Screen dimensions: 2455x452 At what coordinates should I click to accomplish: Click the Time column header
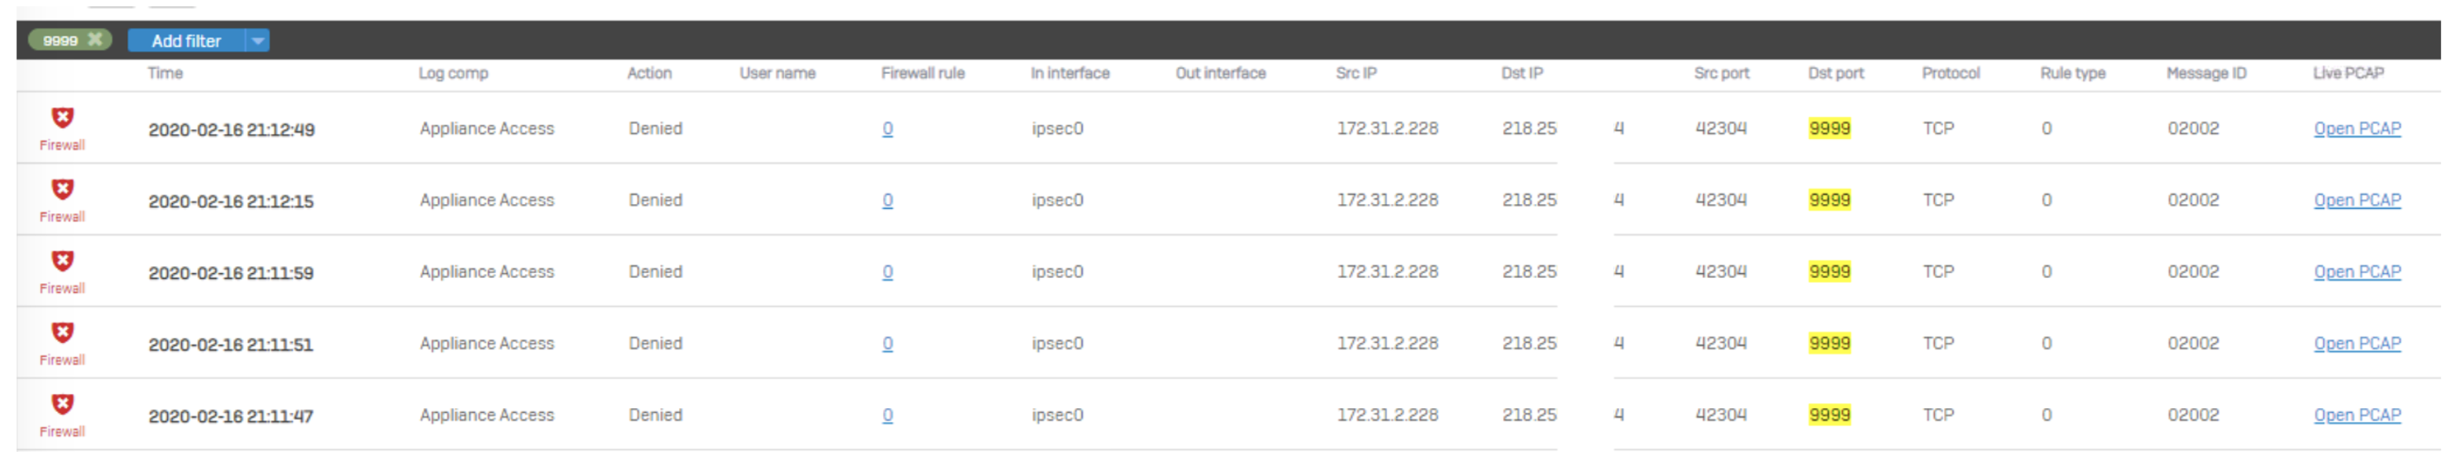coord(165,72)
